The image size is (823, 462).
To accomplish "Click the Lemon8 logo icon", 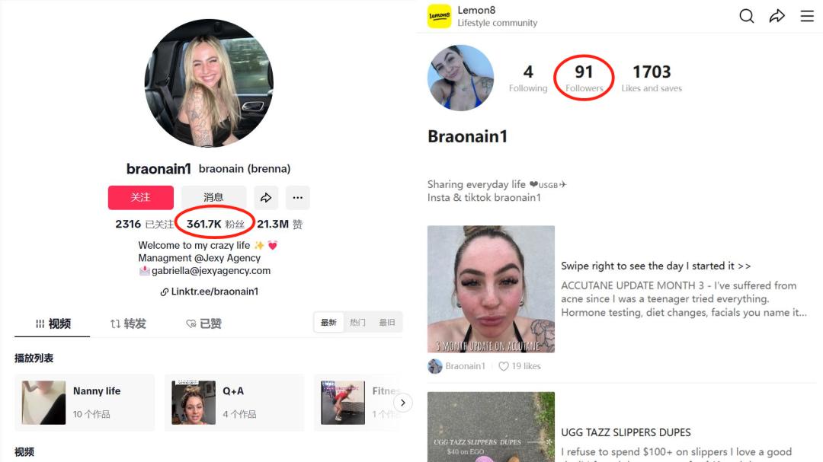I will (440, 16).
